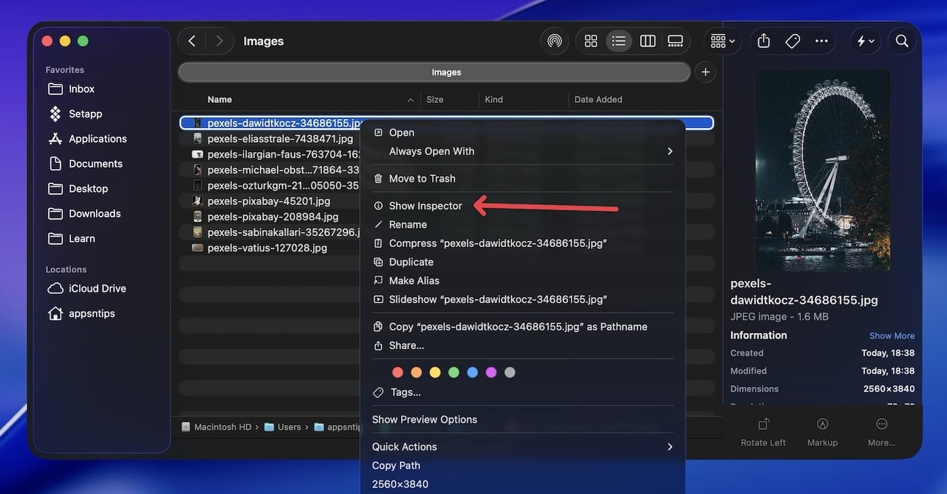This screenshot has height=494, width=947.
Task: Apply the red tag color swatch
Action: click(397, 372)
